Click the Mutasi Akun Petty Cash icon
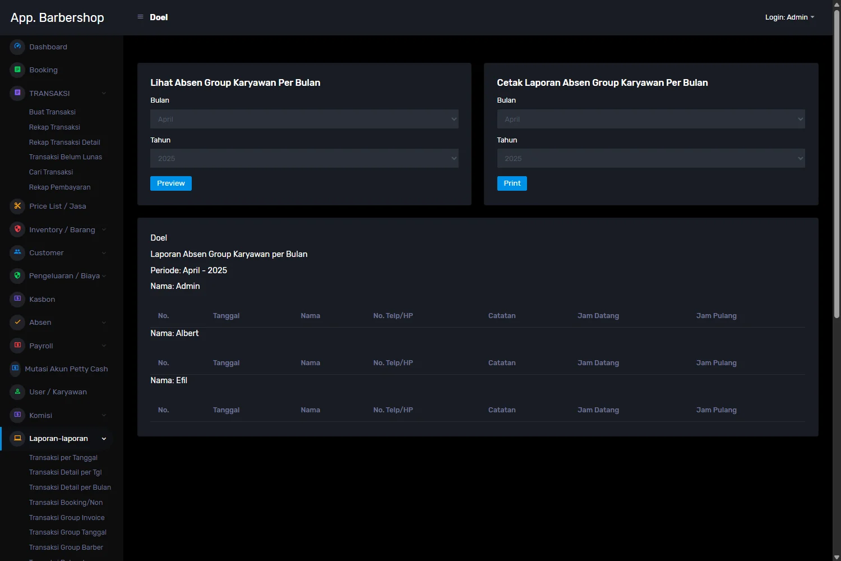The height and width of the screenshot is (561, 841). pos(15,369)
